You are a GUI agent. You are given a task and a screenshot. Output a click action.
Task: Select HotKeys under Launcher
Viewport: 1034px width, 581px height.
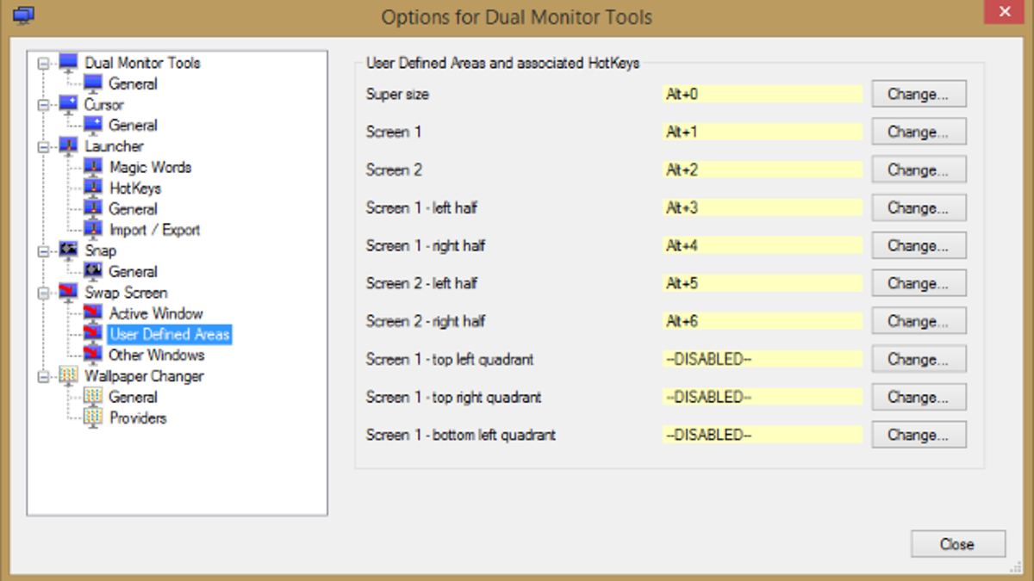(135, 189)
